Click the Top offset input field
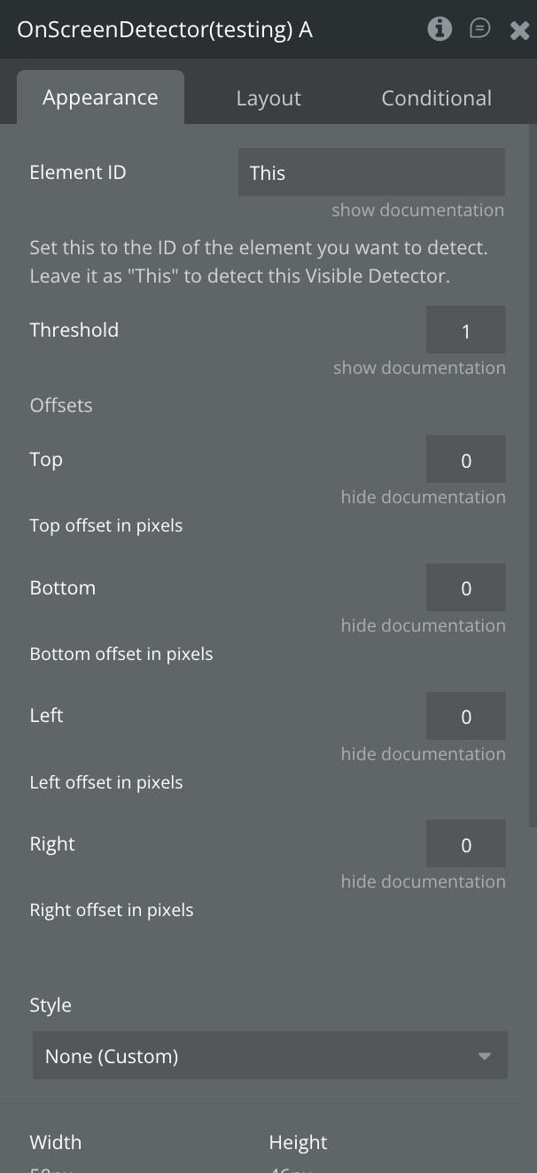This screenshot has width=537, height=1173. tap(465, 460)
